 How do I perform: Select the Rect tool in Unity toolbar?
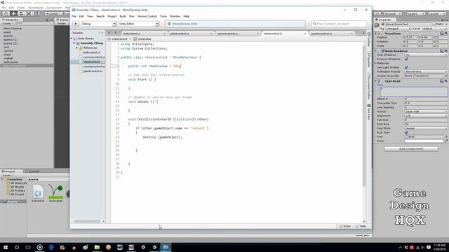pyautogui.click(x=36, y=13)
